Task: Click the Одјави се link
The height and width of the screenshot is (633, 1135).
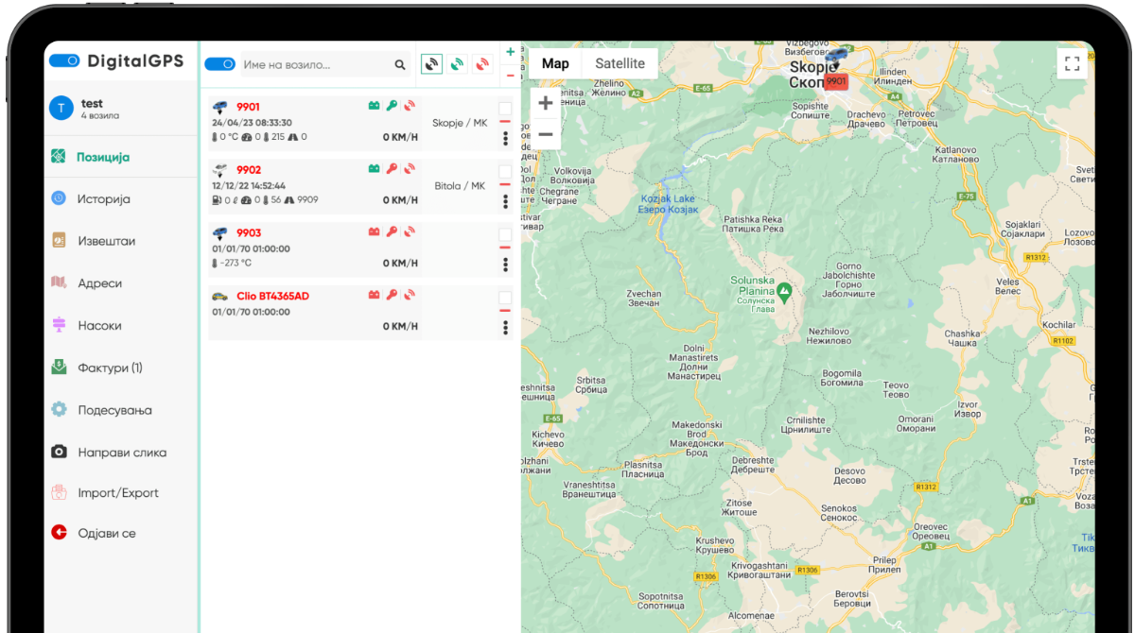Action: [107, 534]
